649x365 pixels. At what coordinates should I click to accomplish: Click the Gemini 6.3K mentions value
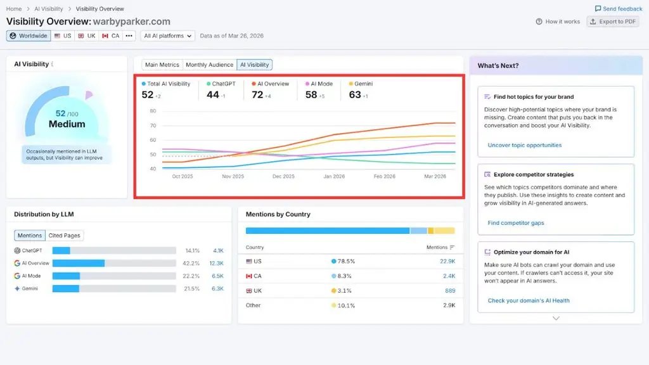point(218,288)
